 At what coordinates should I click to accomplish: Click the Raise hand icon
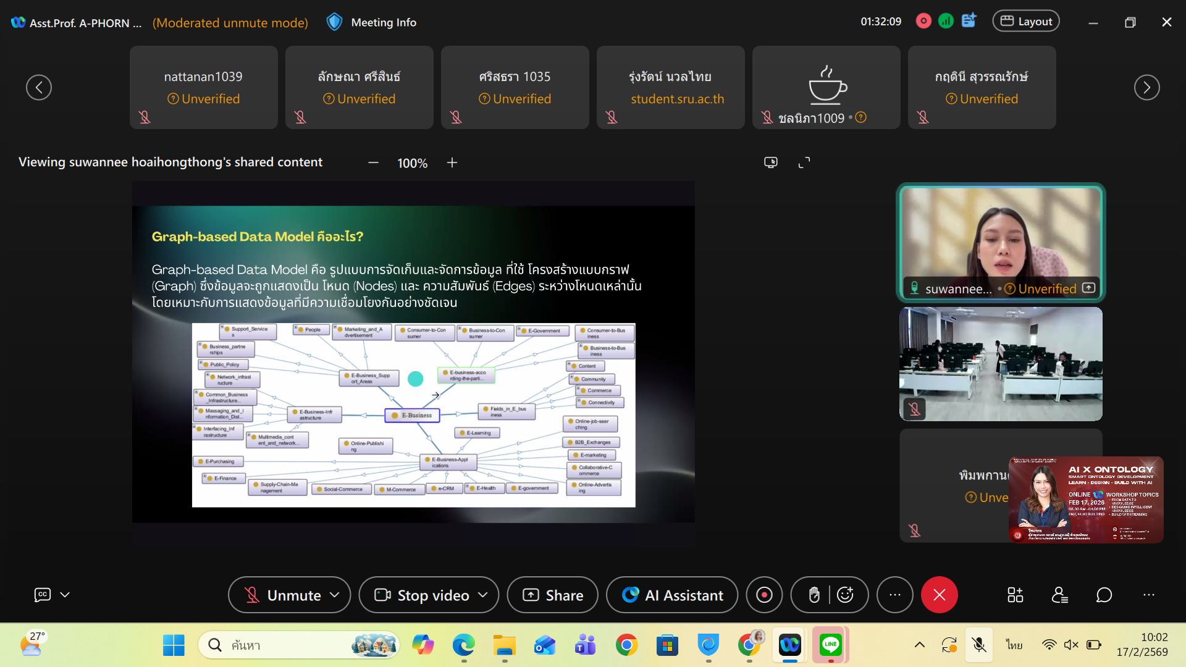pos(814,595)
